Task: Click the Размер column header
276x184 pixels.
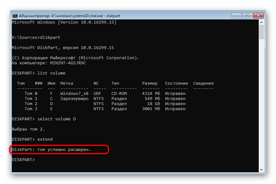Action: click(149, 83)
